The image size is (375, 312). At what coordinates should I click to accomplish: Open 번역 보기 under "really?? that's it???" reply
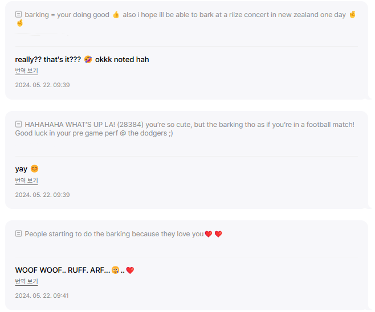(27, 71)
